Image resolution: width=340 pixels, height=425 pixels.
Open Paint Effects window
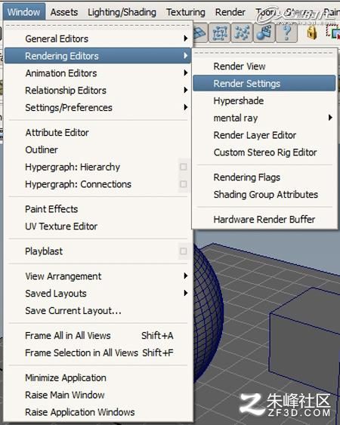click(x=51, y=209)
